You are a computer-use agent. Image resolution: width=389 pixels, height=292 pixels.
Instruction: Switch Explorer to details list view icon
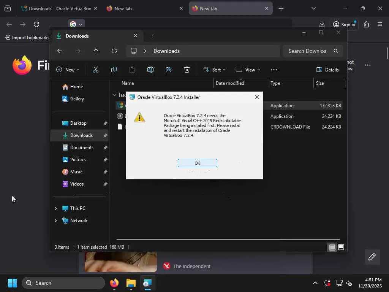pos(332,247)
